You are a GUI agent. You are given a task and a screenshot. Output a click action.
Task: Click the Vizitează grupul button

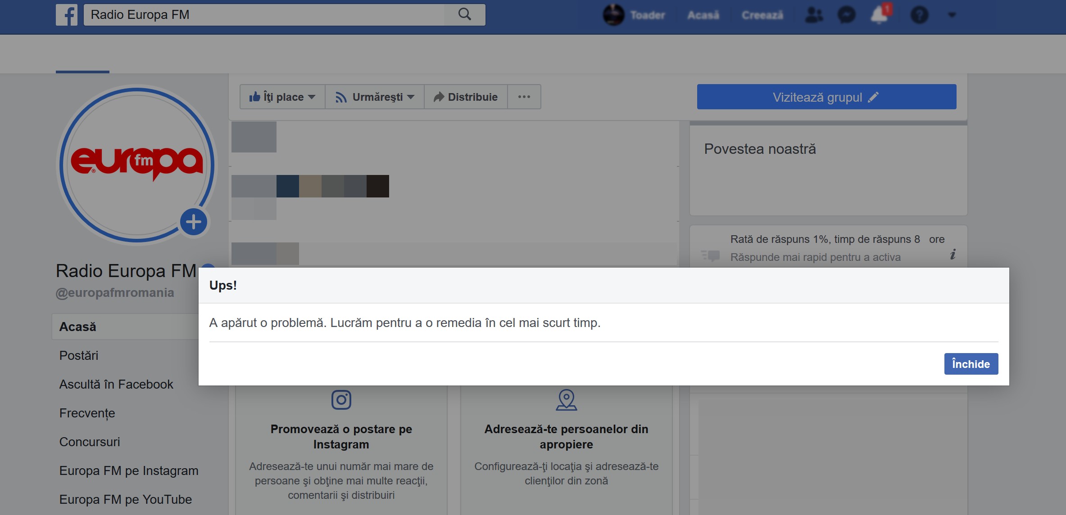coord(826,97)
